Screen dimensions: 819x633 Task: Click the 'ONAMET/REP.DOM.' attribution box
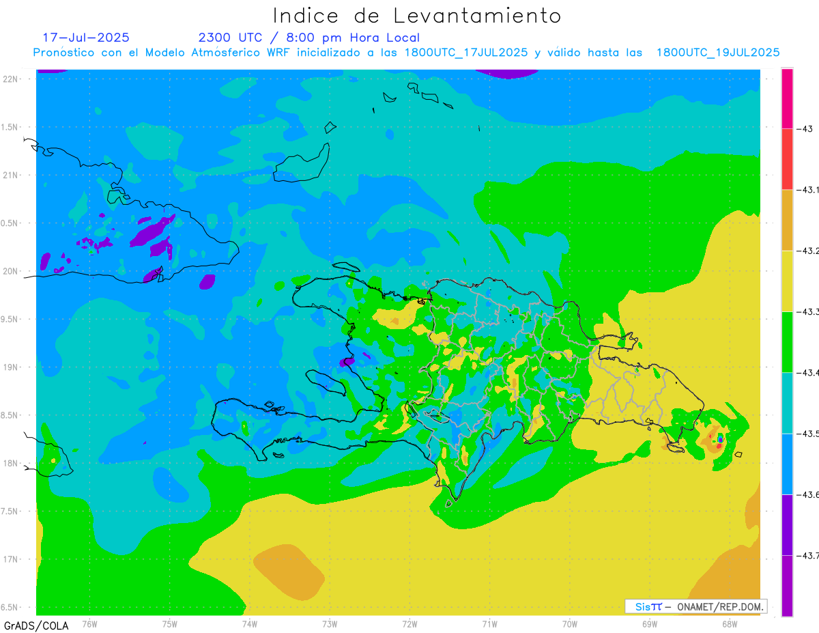click(x=696, y=606)
